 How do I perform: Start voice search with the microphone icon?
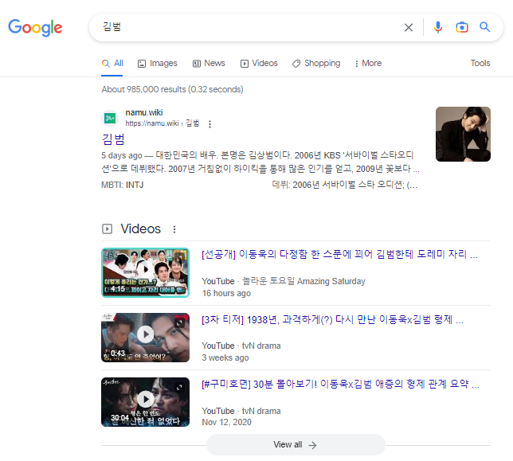click(x=438, y=27)
